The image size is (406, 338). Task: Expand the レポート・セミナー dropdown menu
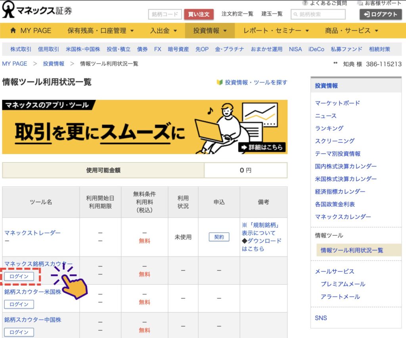click(276, 31)
